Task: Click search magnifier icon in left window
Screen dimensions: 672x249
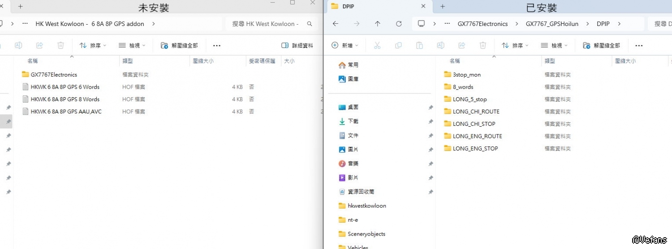Action: tap(309, 24)
